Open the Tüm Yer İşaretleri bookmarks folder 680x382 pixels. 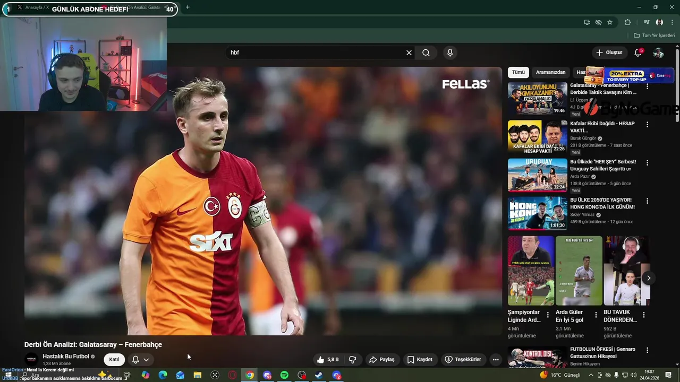coord(654,36)
